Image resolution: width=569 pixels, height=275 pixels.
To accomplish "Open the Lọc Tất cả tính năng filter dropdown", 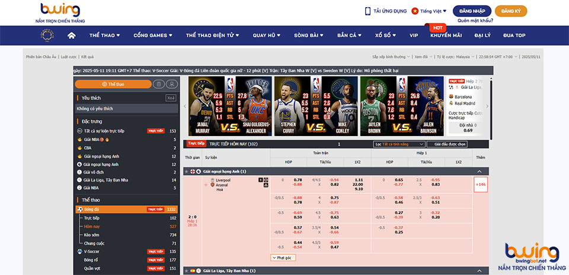I will (x=399, y=144).
